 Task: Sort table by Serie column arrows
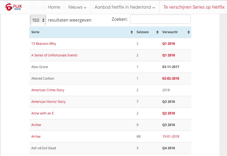[132, 32]
